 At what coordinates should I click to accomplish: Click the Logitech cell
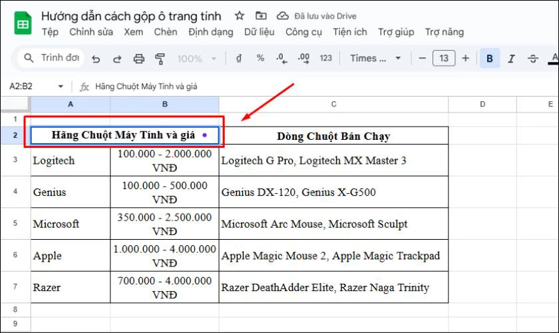coord(71,161)
